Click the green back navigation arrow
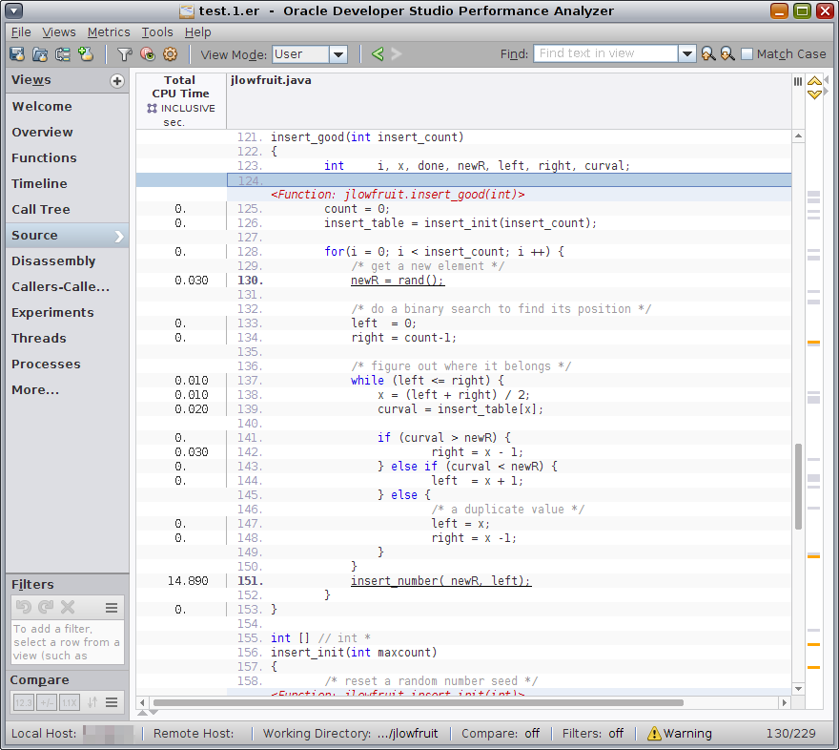Screen dimensions: 839x750 378,54
